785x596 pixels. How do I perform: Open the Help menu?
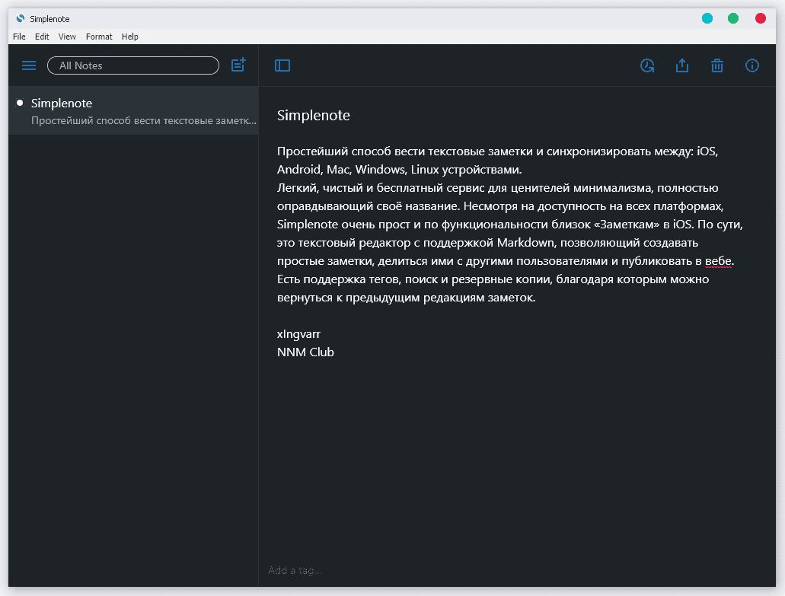point(129,37)
